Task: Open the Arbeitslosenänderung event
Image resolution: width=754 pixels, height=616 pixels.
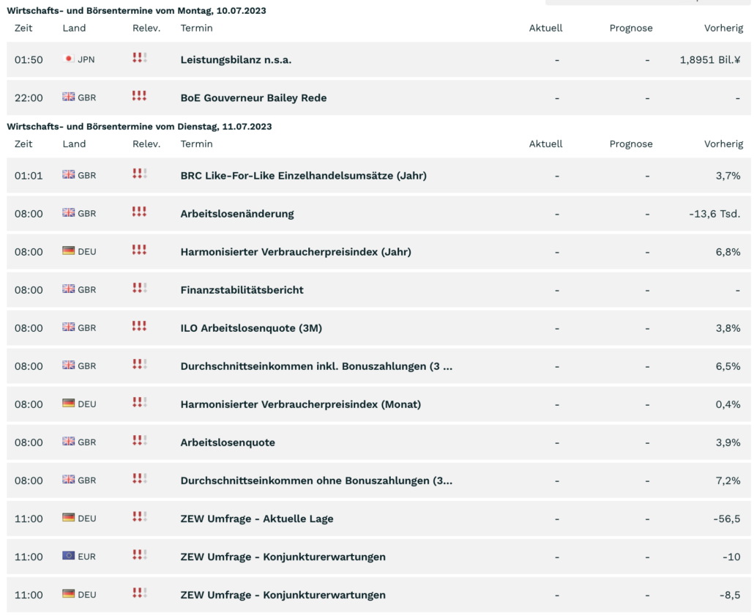Action: 237,214
